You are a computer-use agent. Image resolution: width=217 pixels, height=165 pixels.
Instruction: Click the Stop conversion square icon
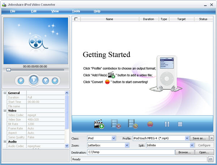pos(180,124)
